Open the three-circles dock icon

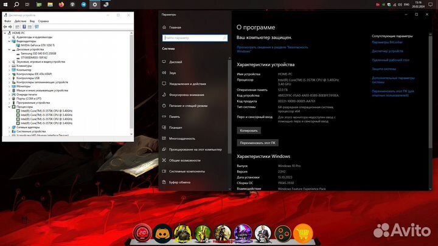(x=283, y=233)
